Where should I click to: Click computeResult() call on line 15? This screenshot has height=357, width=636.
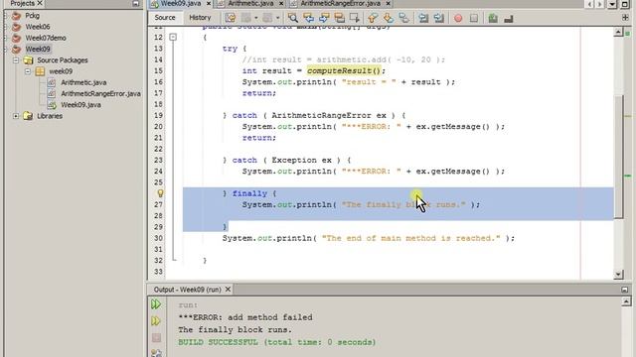pyautogui.click(x=344, y=70)
